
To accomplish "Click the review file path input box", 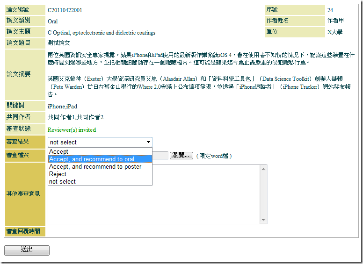I will tap(160, 156).
